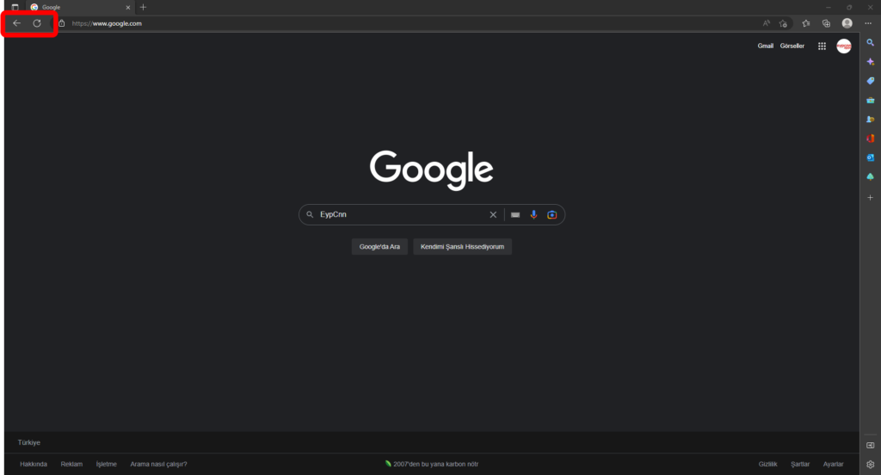The image size is (881, 475).
Task: Start voice search with microphone icon
Action: [533, 215]
